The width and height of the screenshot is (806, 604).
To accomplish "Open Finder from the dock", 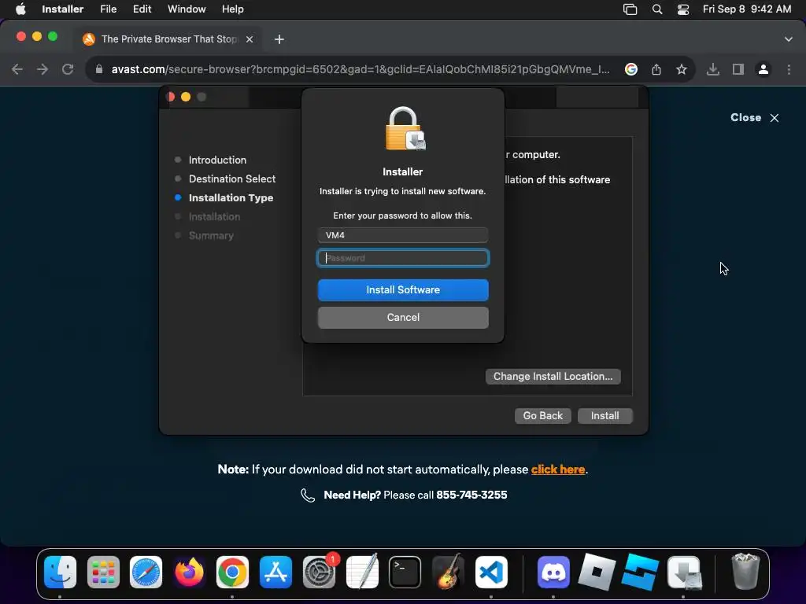I will (x=60, y=572).
